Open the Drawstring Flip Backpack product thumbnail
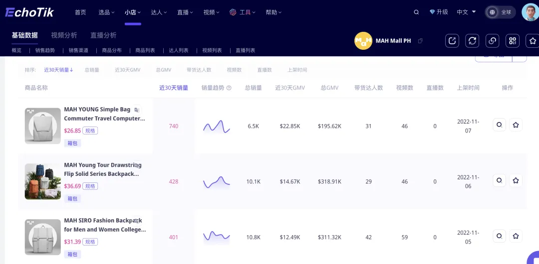 tap(42, 182)
